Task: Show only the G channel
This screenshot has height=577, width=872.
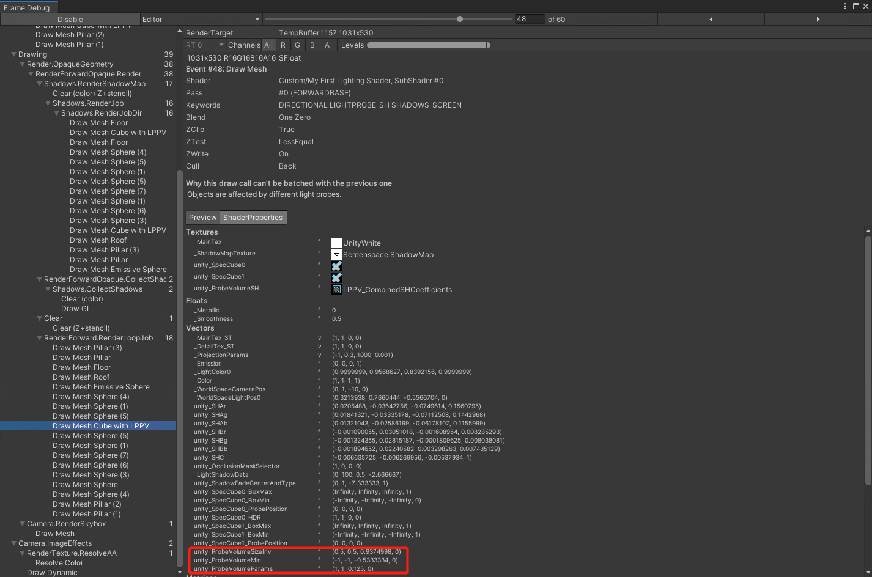Action: (x=297, y=45)
